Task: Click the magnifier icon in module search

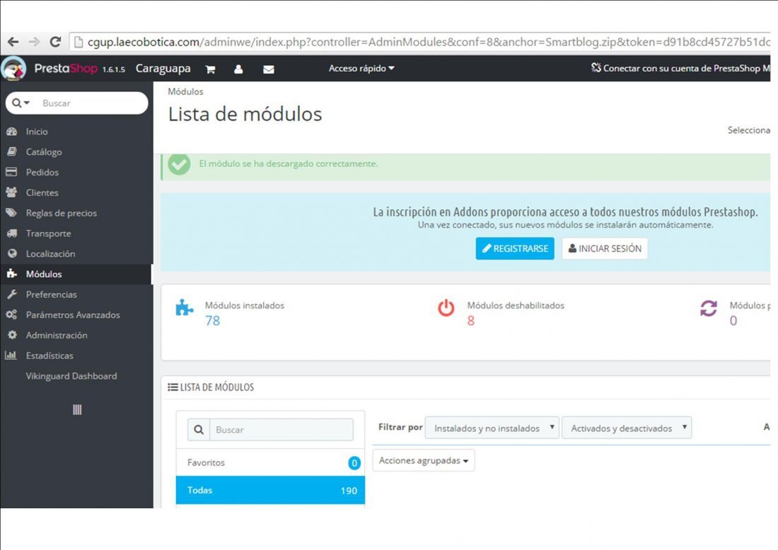Action: tap(199, 430)
